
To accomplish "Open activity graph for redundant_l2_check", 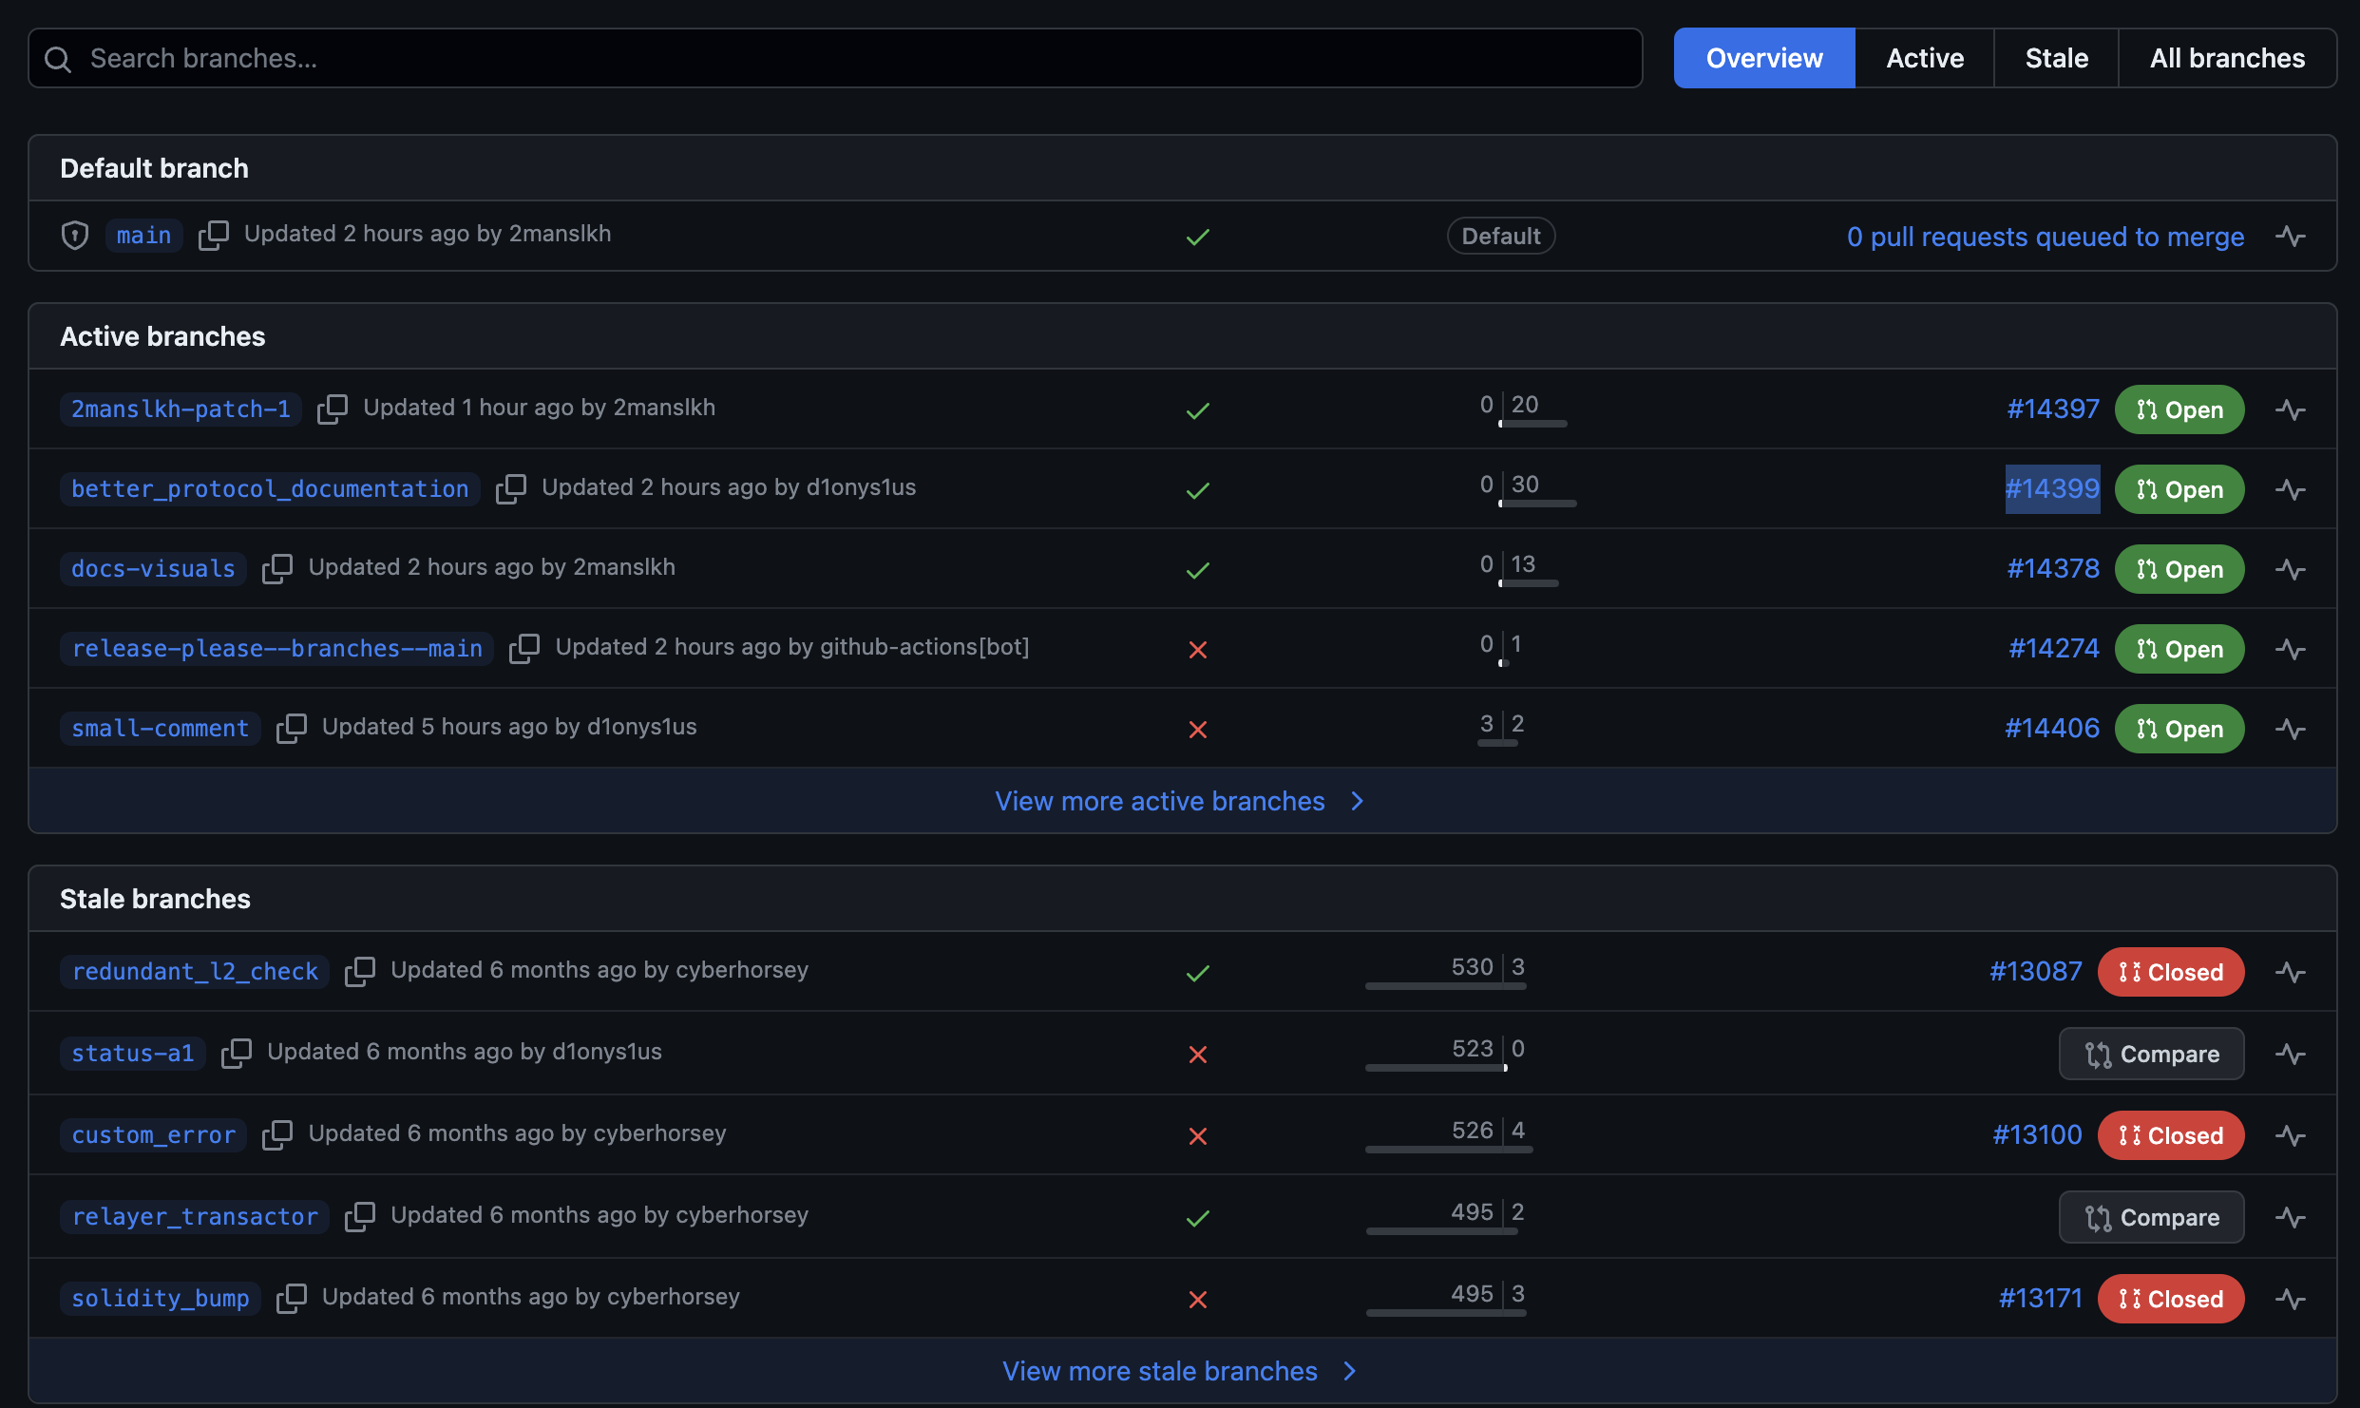I will click(x=2290, y=972).
